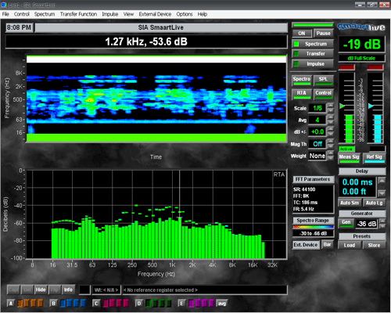Open the External Device menu

(155, 14)
